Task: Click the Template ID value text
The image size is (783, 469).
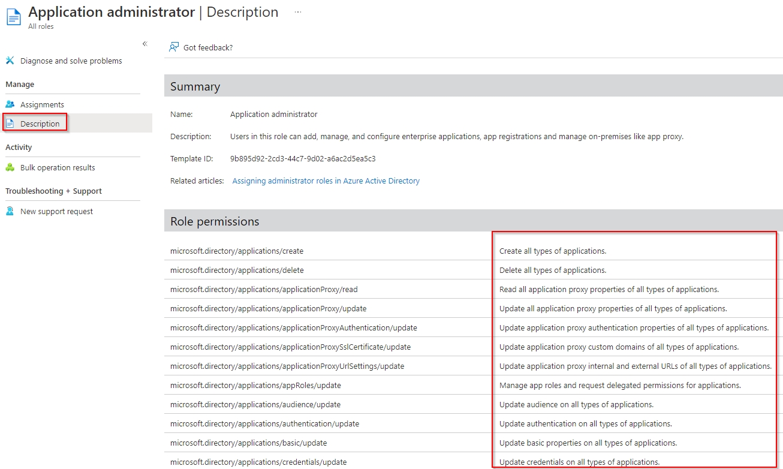Action: click(x=303, y=158)
